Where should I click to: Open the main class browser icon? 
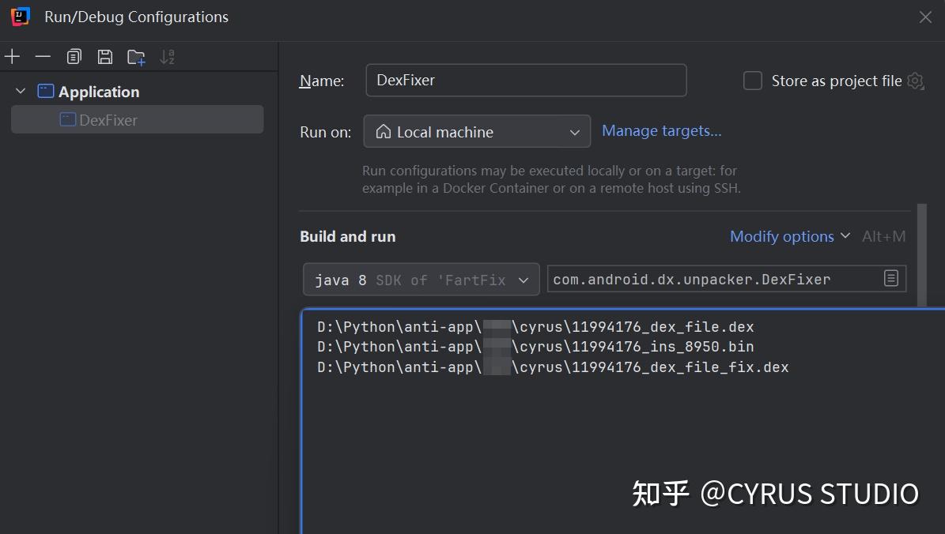coord(891,278)
